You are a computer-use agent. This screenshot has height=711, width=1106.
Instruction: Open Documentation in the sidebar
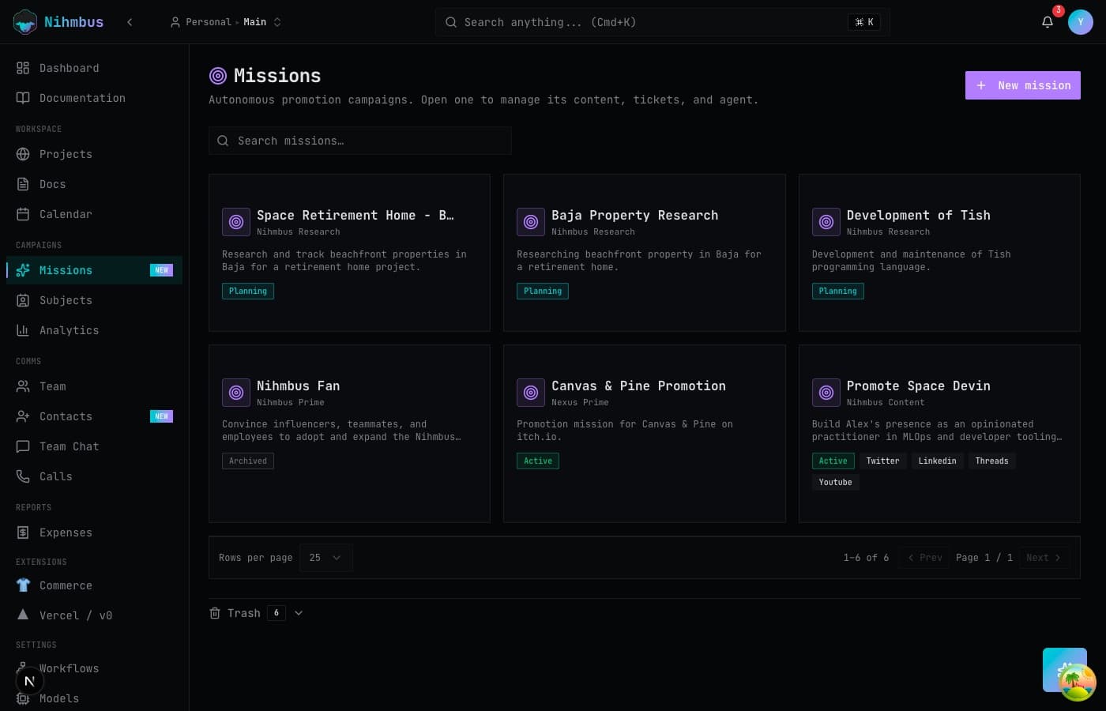coord(94,98)
